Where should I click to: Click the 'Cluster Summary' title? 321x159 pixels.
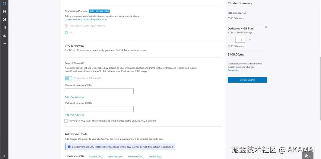[x=240, y=3]
